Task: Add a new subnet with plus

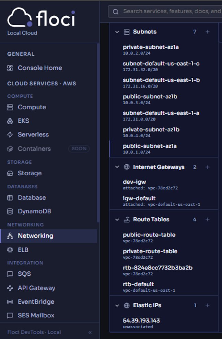Action: 208,32
